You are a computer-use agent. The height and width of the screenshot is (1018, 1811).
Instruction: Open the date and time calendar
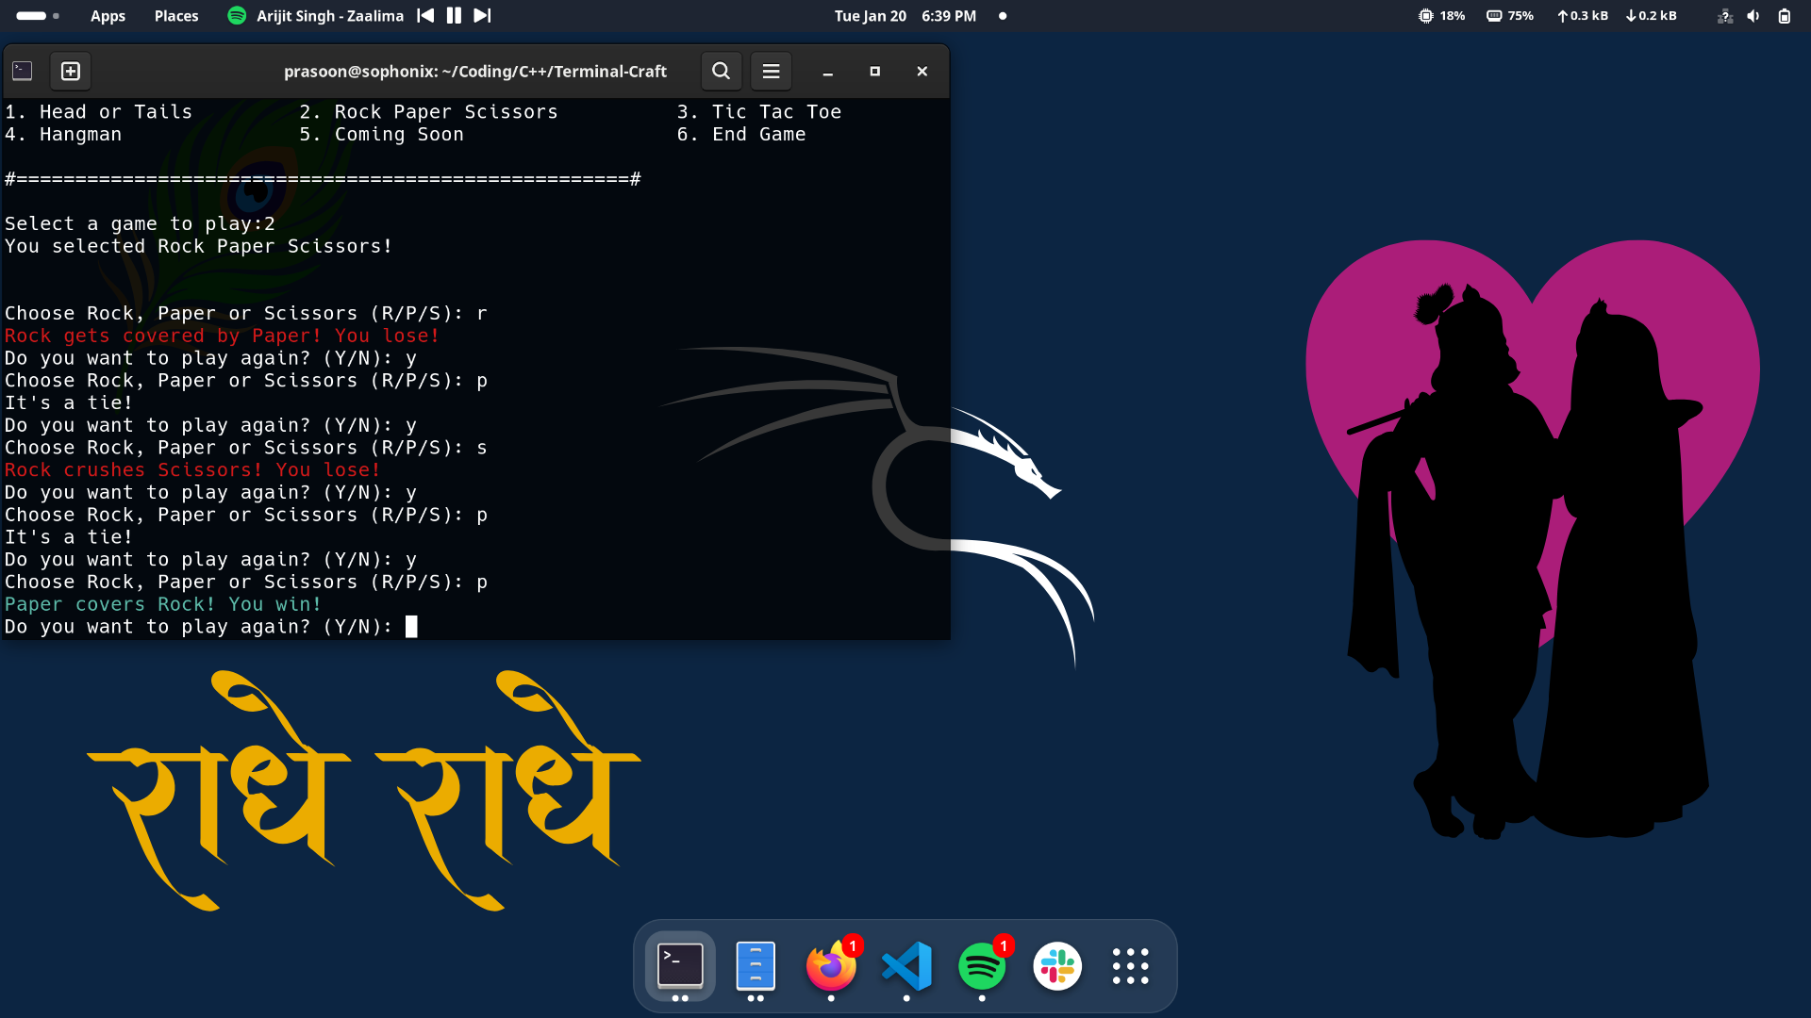click(x=905, y=16)
